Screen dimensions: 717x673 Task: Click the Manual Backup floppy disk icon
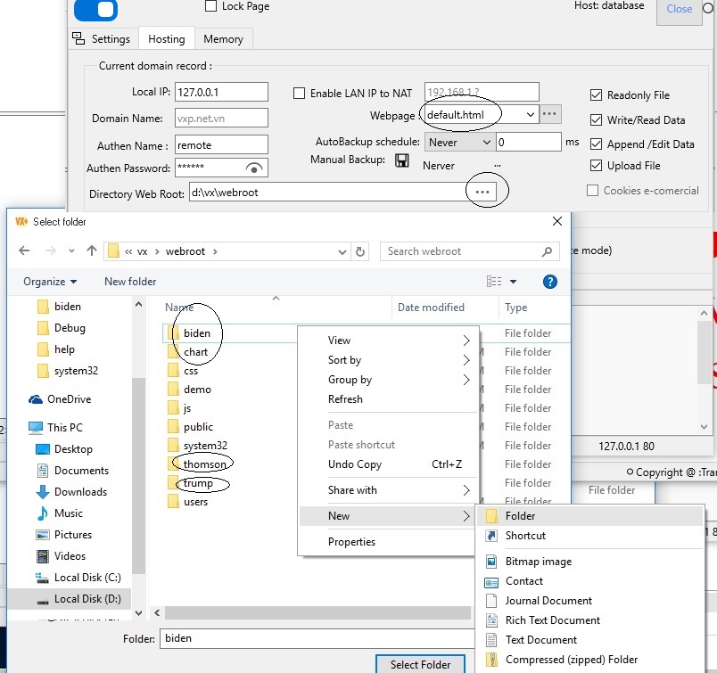[x=402, y=161]
